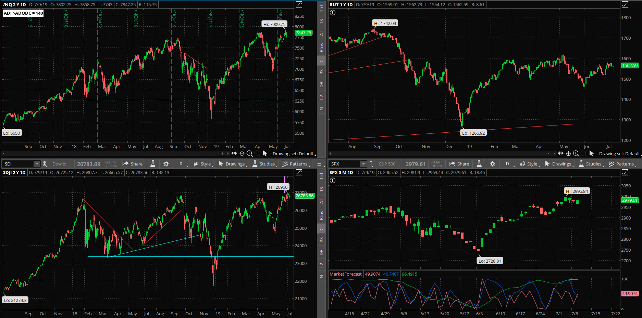The height and width of the screenshot is (318, 642).
Task: Click the list menu icon right of $DJI Patterns
Action: point(319,164)
